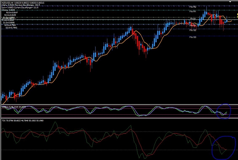This screenshot has width=238, height=160.
Task: Click the S1.0=0.8006 pivot value
Action: coord(9,23)
